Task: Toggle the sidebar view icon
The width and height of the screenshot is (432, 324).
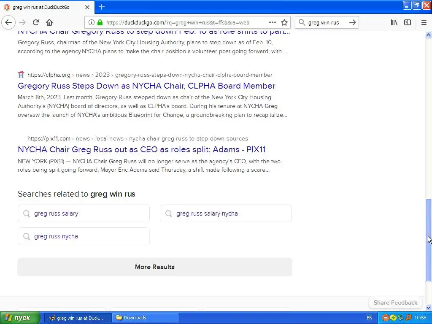Action: 408,23
